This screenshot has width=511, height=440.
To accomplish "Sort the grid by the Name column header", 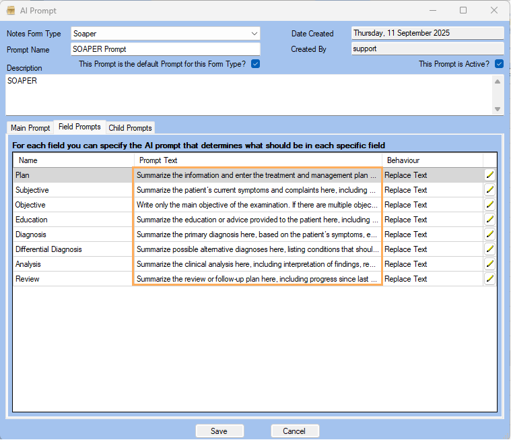I will [x=73, y=160].
